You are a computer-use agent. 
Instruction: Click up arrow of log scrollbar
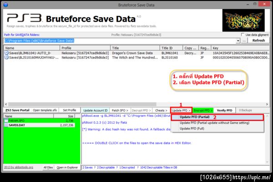click(x=267, y=116)
